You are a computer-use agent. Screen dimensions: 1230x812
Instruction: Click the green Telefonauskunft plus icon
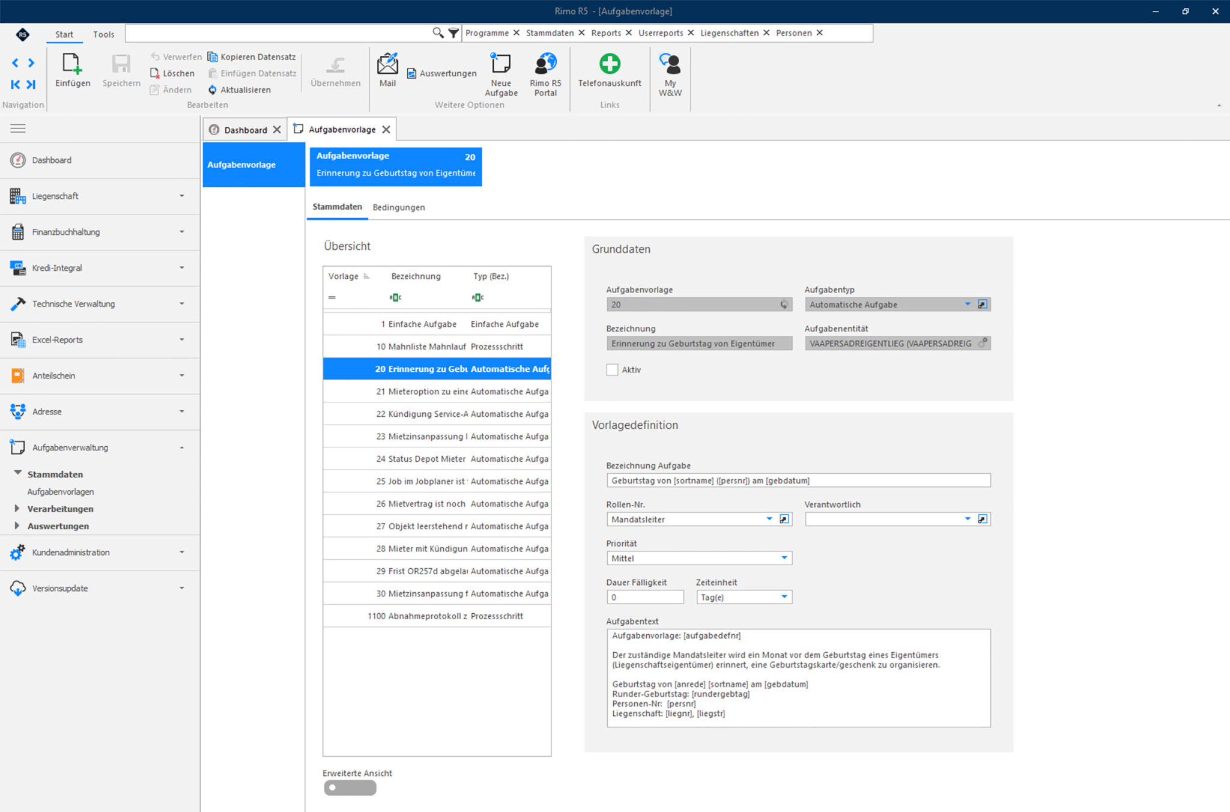(x=609, y=64)
